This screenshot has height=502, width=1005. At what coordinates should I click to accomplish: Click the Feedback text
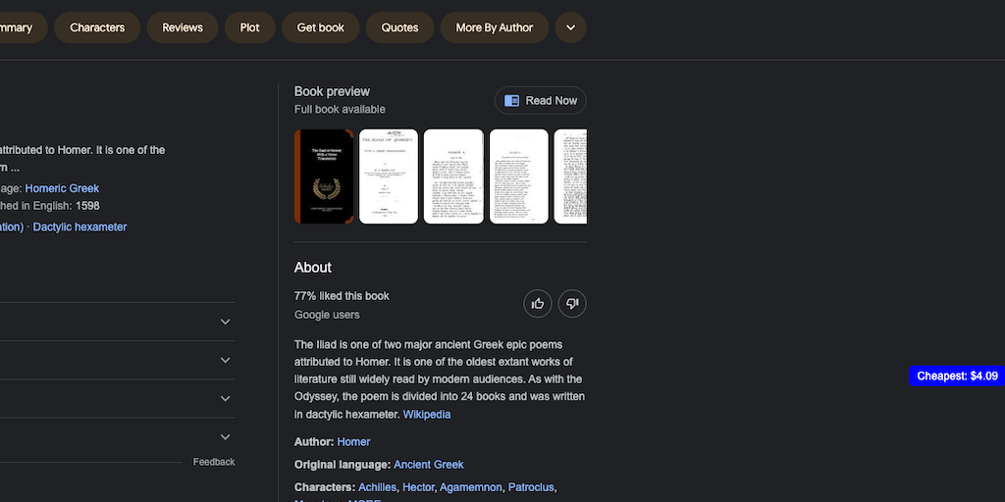point(214,462)
